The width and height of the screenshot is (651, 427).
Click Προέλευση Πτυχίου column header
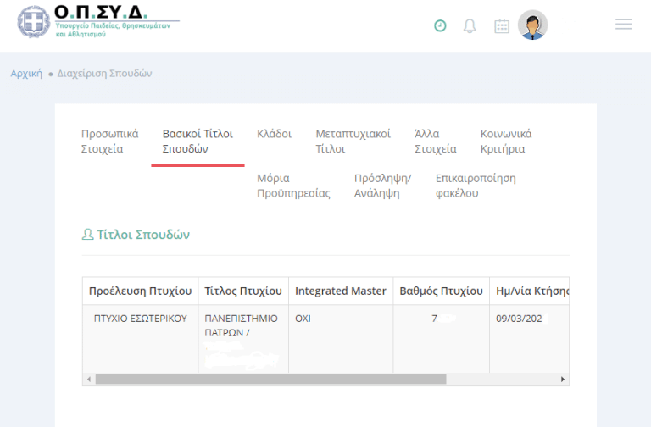click(x=141, y=291)
